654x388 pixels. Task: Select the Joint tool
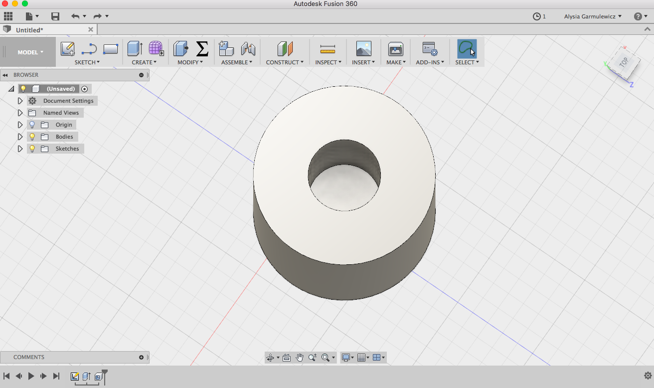click(248, 48)
